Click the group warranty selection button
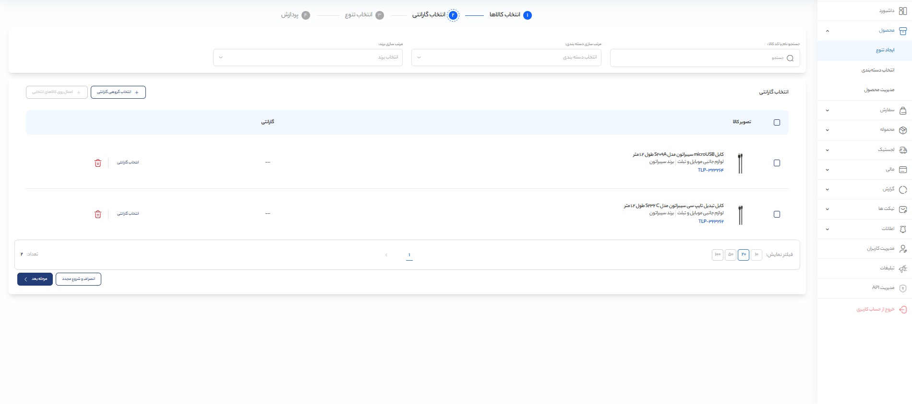The image size is (912, 404). pyautogui.click(x=118, y=92)
